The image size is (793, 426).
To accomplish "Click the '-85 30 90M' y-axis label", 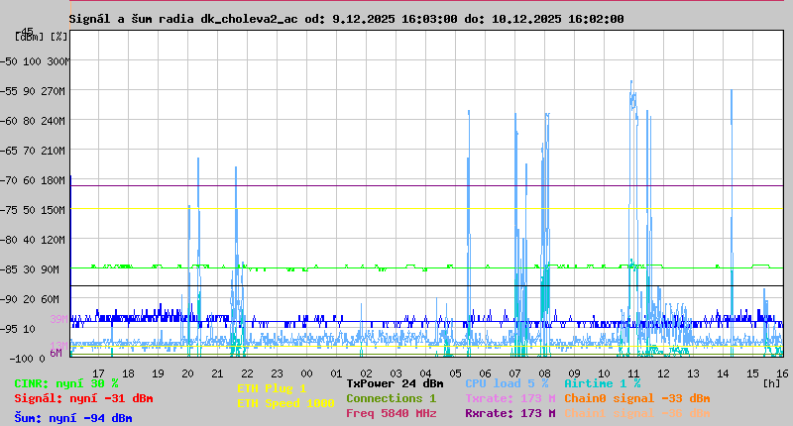I will click(30, 269).
